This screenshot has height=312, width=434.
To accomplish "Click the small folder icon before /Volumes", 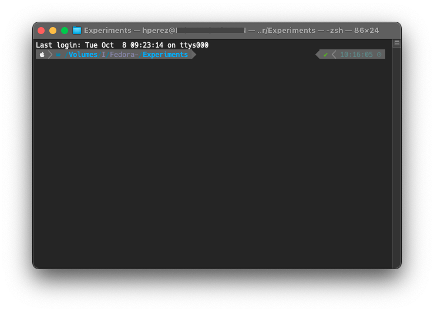I will point(58,55).
